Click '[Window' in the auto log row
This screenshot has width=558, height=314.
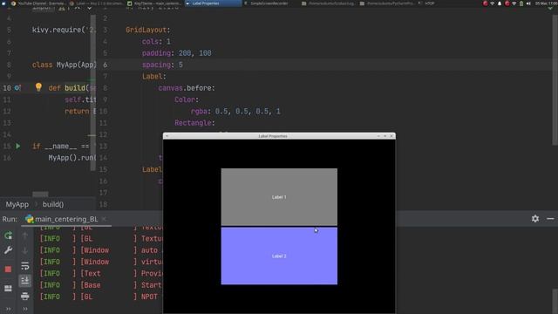tap(95, 250)
